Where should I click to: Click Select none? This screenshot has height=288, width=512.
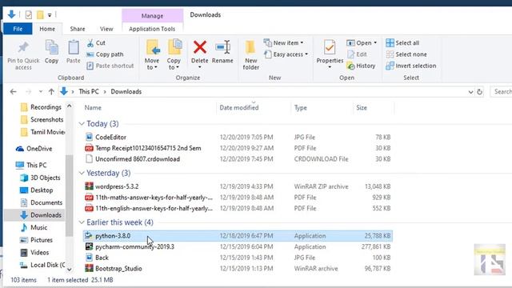(406, 54)
